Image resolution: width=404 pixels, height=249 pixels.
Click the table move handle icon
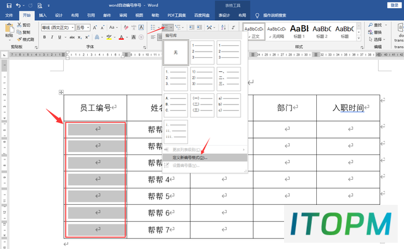[61, 92]
